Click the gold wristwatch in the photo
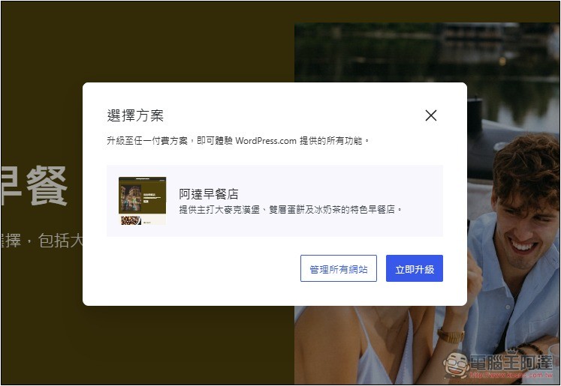Viewport: 561px width, 386px height. click(x=451, y=335)
